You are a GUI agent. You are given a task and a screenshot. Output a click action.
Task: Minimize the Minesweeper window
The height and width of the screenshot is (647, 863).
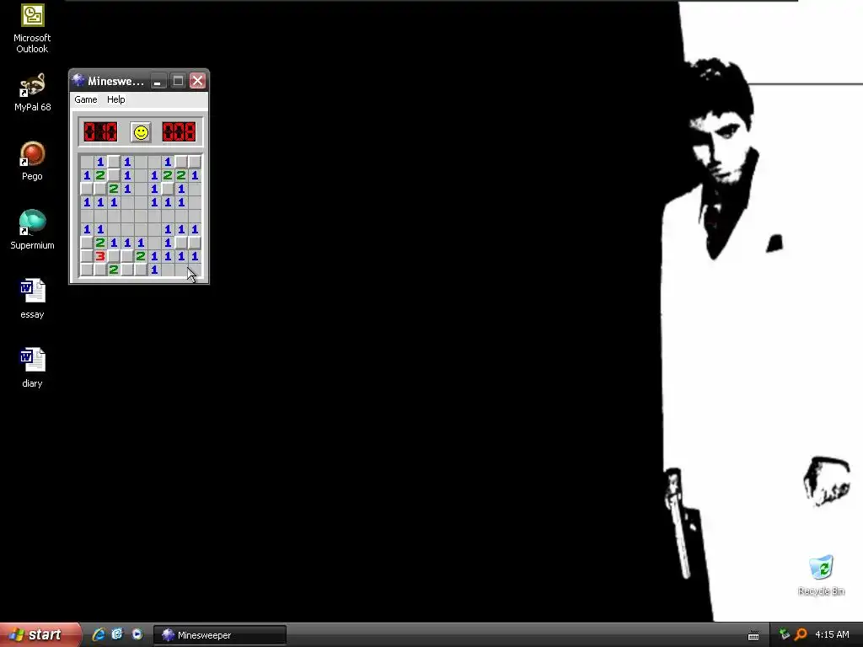click(158, 81)
